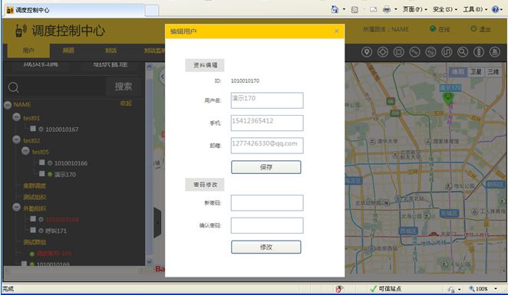Open the 页面(P) dropdown menu

(x=414, y=9)
